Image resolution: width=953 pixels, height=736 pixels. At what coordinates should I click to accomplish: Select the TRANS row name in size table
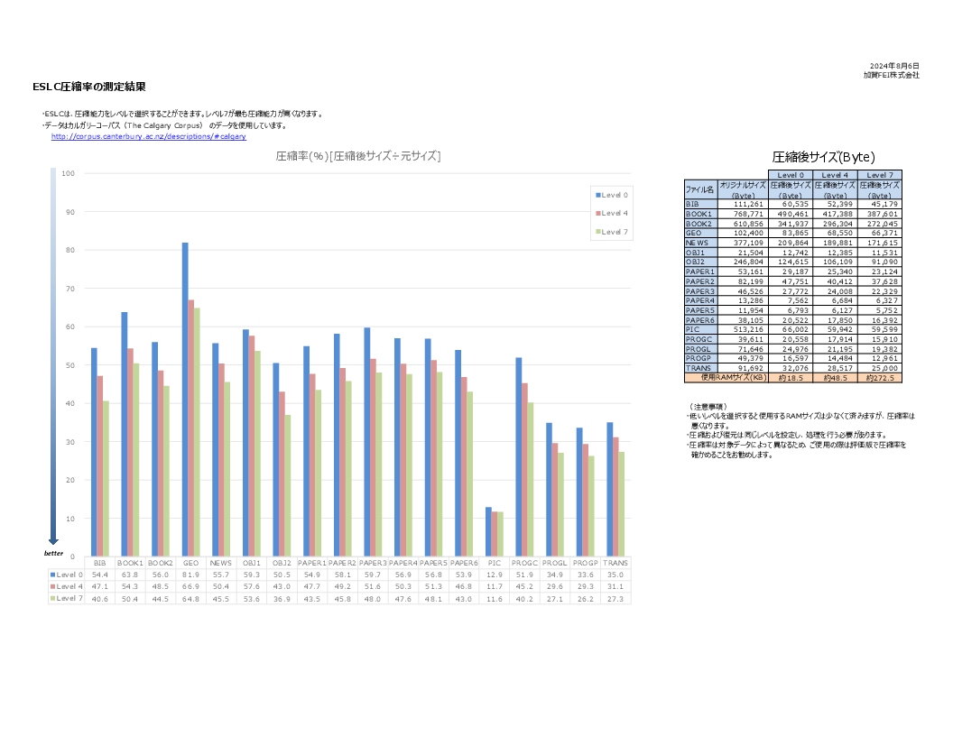700,368
